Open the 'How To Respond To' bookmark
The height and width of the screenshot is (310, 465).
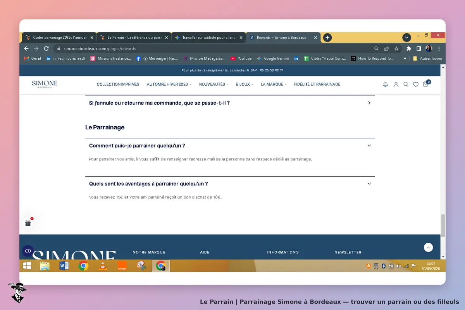pyautogui.click(x=372, y=59)
